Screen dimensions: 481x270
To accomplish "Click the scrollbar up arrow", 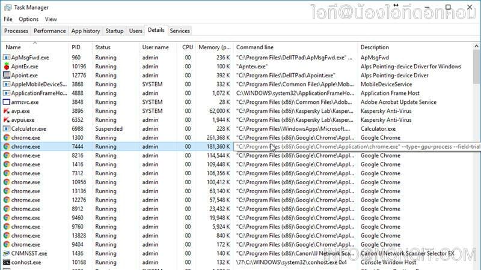I will point(476,46).
